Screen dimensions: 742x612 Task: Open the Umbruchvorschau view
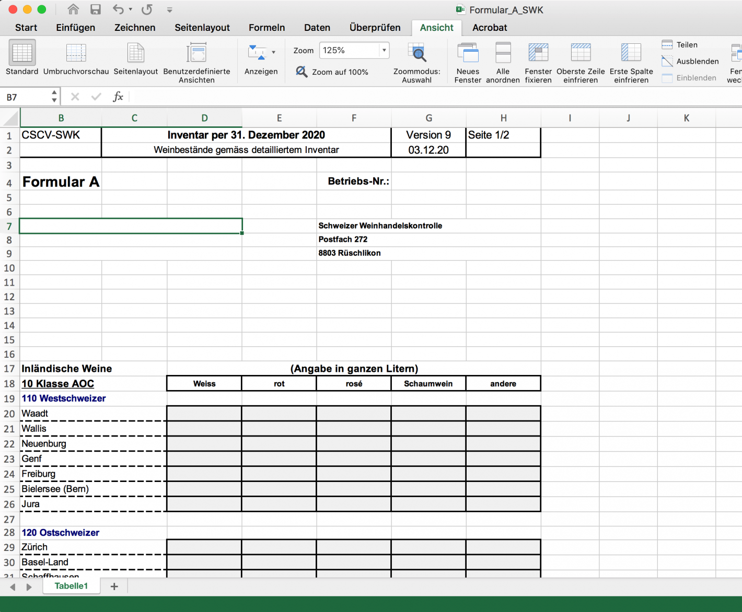pos(75,57)
